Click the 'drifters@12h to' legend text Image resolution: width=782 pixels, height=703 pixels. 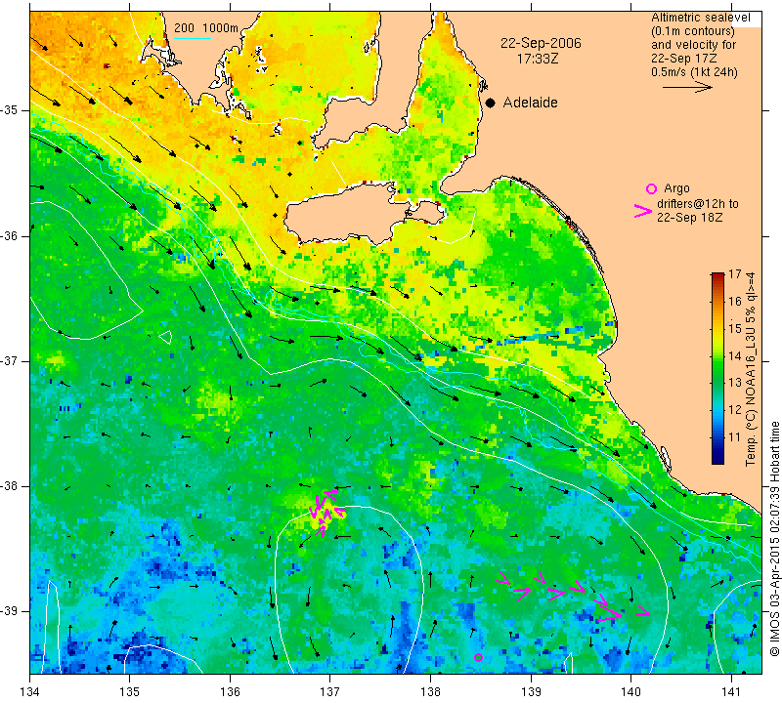point(698,204)
